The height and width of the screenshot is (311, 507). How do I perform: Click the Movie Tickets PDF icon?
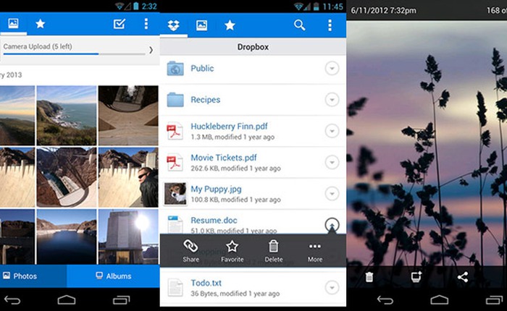tap(175, 163)
